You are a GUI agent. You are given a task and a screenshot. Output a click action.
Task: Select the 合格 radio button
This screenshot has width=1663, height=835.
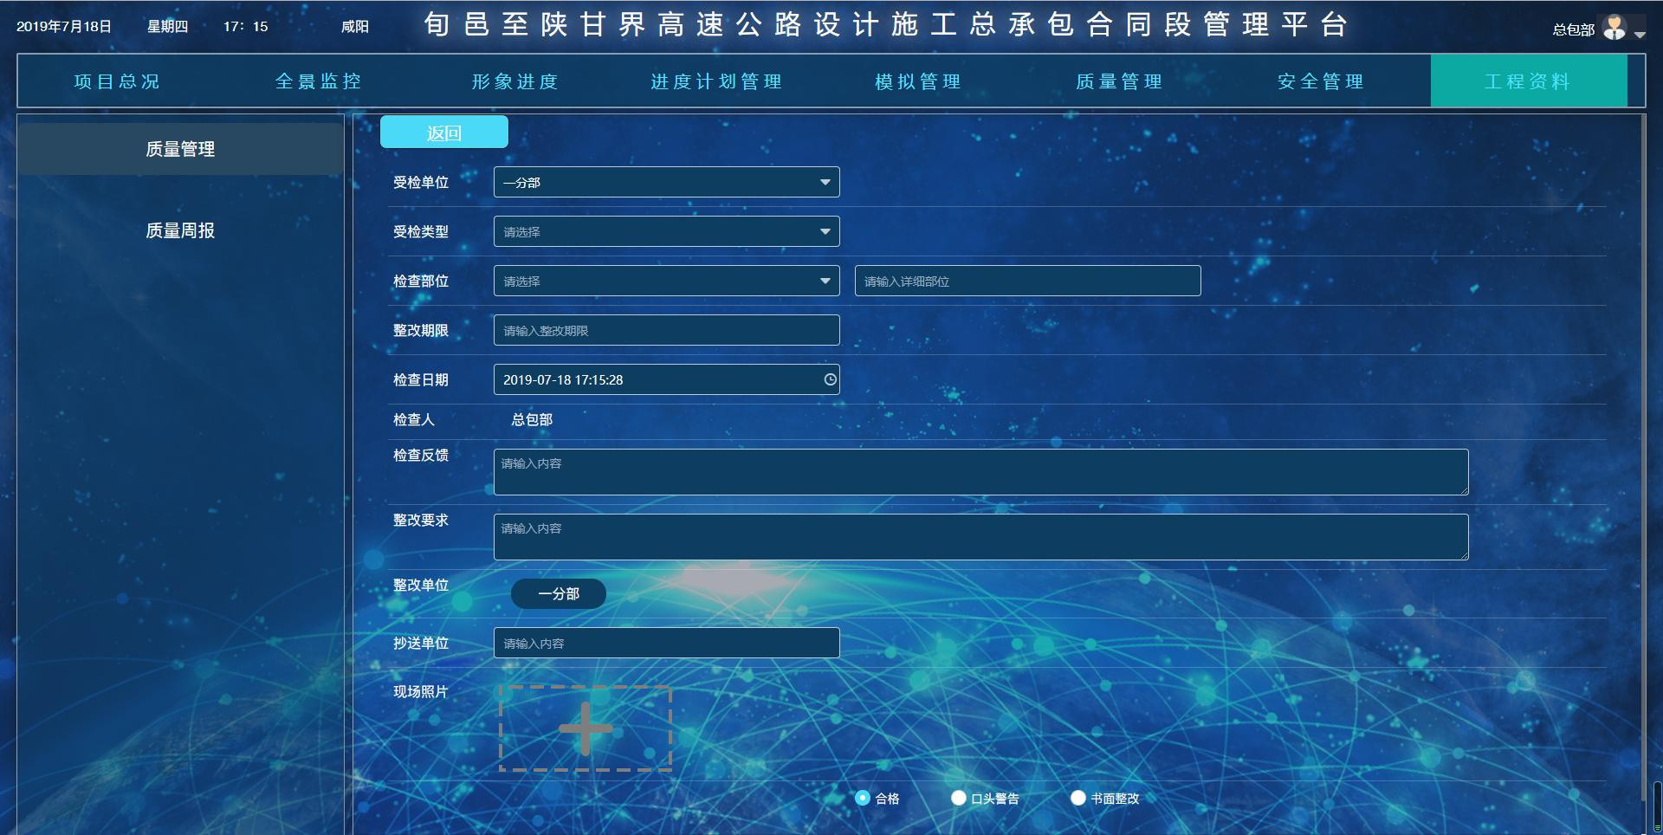pyautogui.click(x=863, y=798)
